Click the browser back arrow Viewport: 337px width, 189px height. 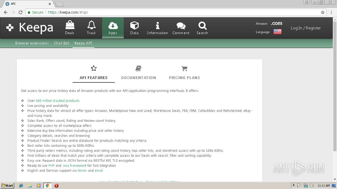[x=6, y=12]
